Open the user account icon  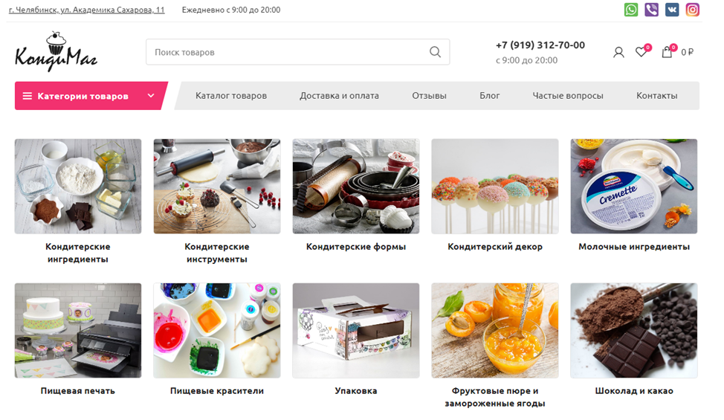point(618,52)
